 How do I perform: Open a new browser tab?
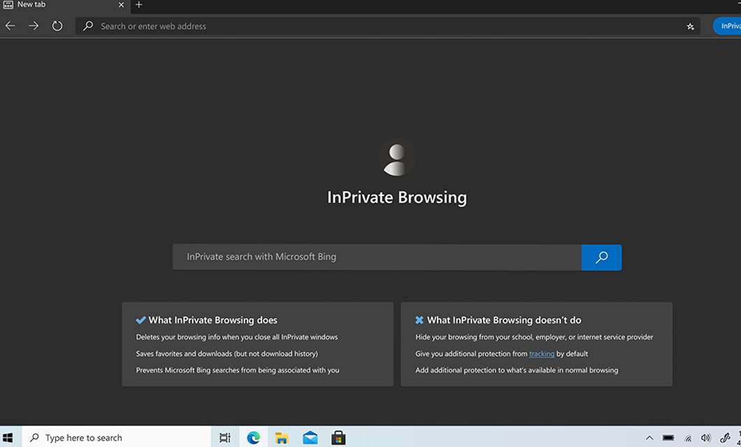(138, 5)
